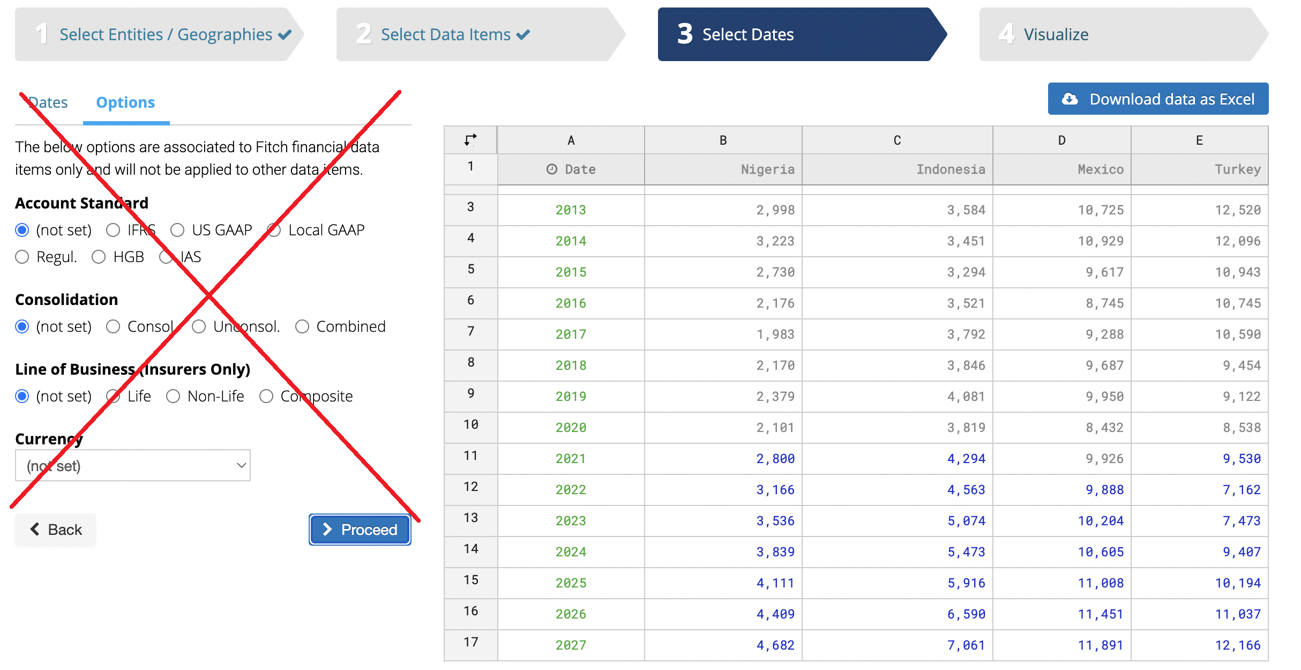The width and height of the screenshot is (1301, 670).
Task: Open the Currency dropdown
Action: click(132, 465)
